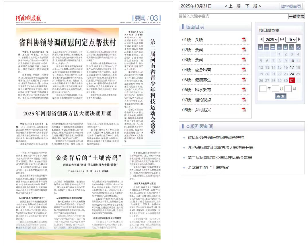
Task: Focus the keyword search input field
Action: pos(233,16)
